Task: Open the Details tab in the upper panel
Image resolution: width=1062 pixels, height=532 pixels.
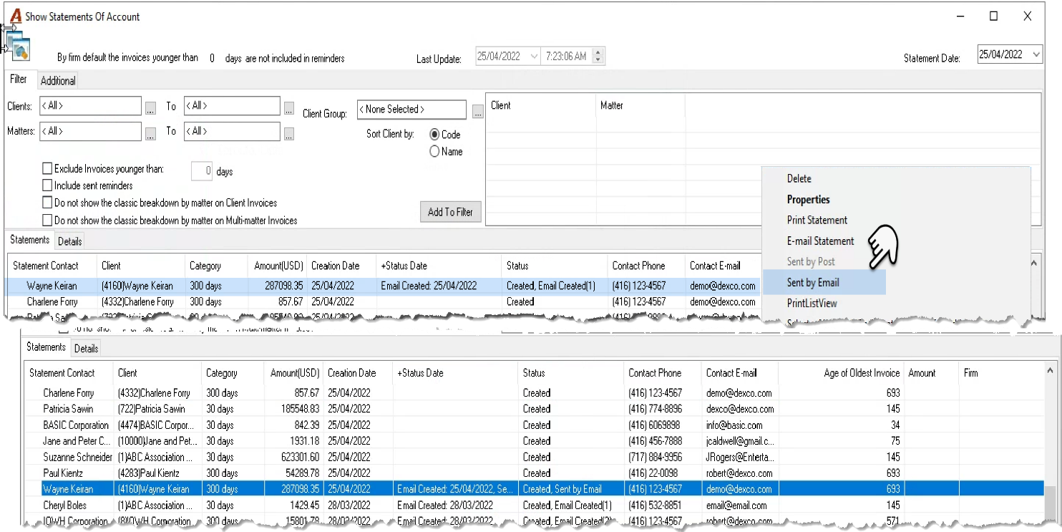Action: [70, 241]
